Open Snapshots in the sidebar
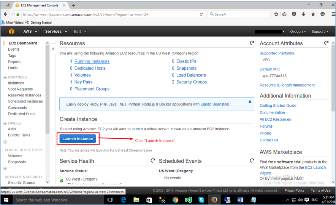This screenshot has width=336, height=205. click(x=17, y=162)
